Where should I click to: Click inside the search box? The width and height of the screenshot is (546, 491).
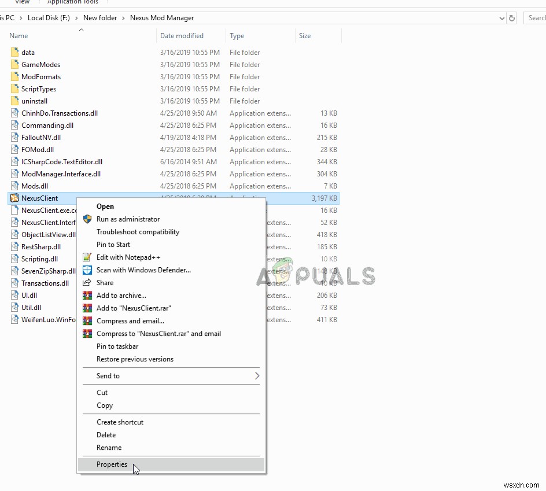pos(538,18)
